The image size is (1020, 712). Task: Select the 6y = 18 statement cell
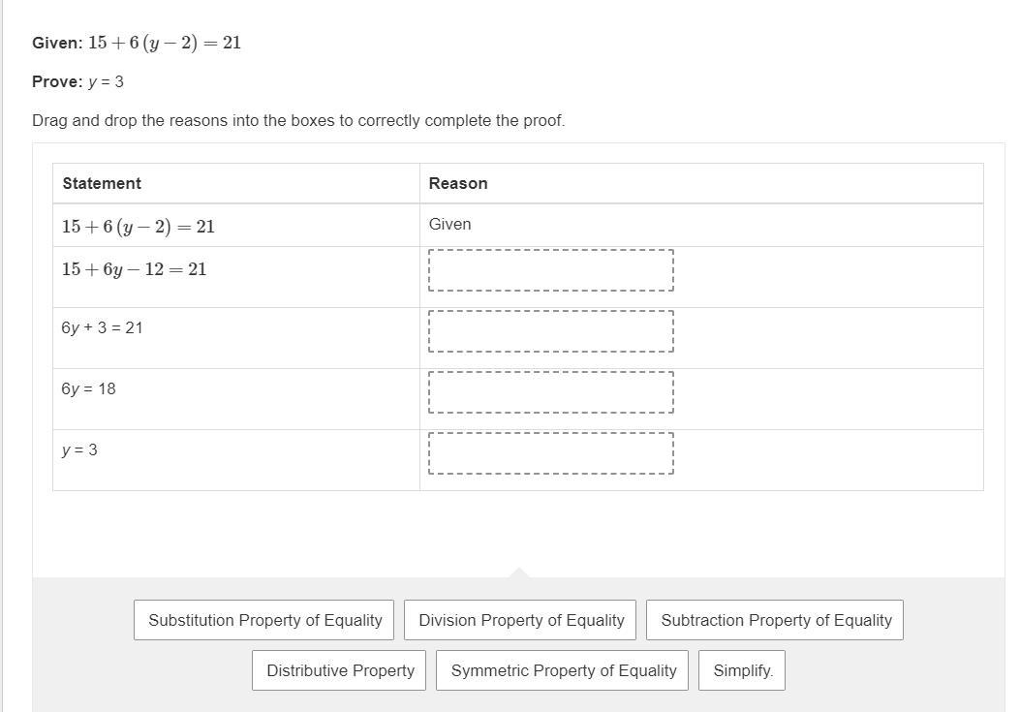click(88, 388)
